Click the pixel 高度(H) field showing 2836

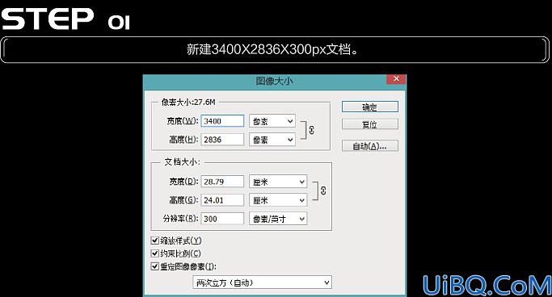coord(222,140)
